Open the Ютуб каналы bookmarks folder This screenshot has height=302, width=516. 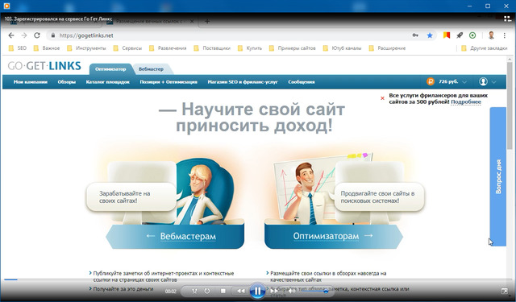pos(342,48)
